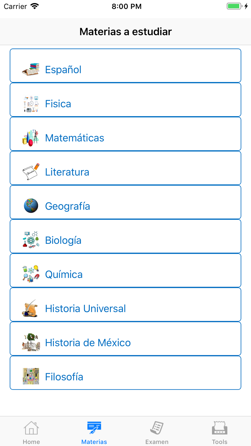Select the Materias tab
The height and width of the screenshot is (446, 251).
tap(94, 432)
